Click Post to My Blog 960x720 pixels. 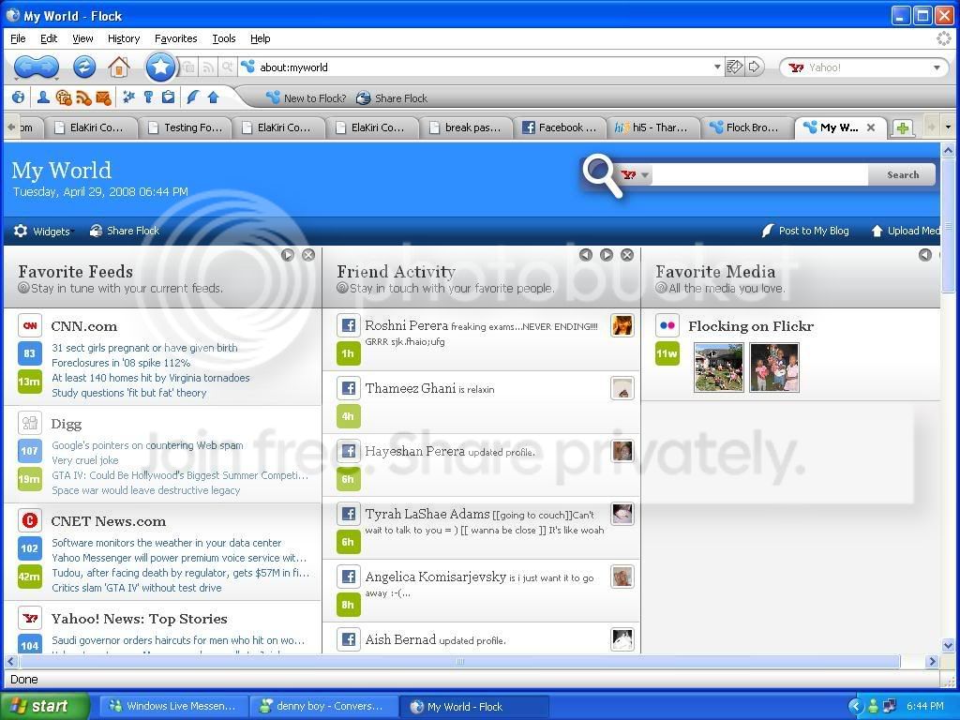[805, 231]
